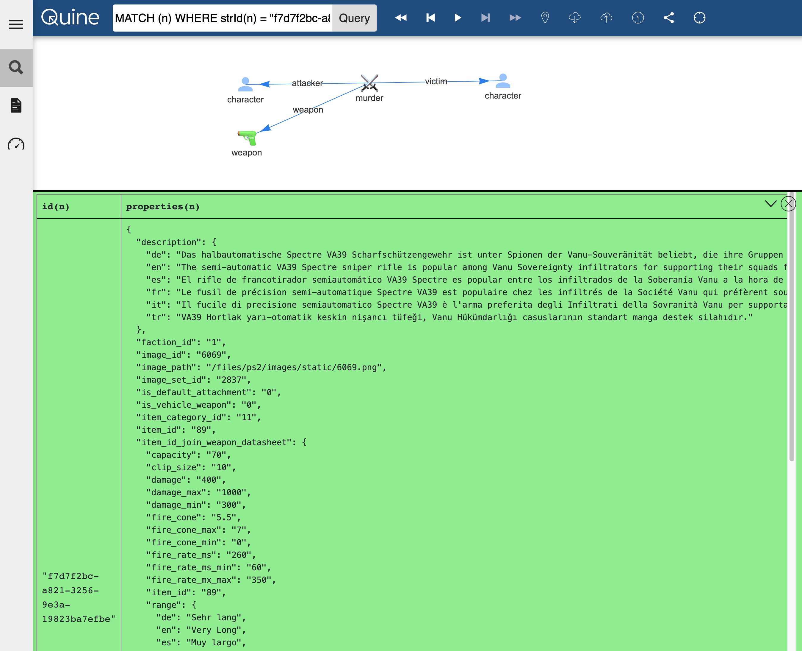Click into the Cypher query input field
This screenshot has width=802, height=651.
(222, 18)
